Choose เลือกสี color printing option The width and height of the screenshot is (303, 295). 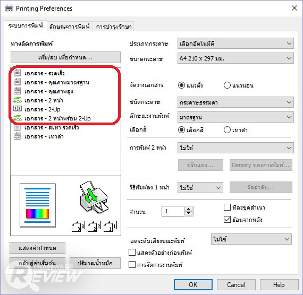[181, 130]
